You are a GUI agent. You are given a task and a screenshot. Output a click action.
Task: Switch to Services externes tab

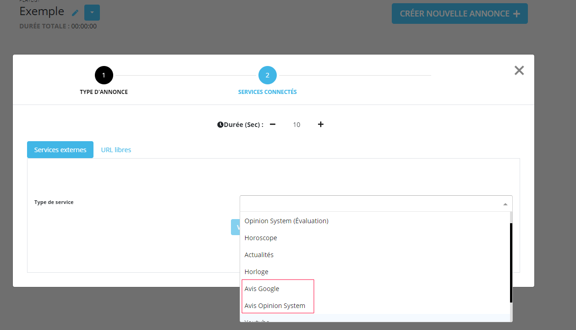click(x=60, y=150)
